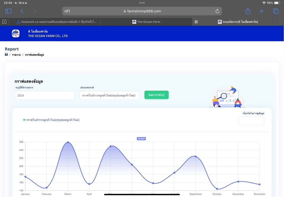284x197 pixels.
Task: Click the farmshrimp888.com address bar
Action: (x=142, y=11)
